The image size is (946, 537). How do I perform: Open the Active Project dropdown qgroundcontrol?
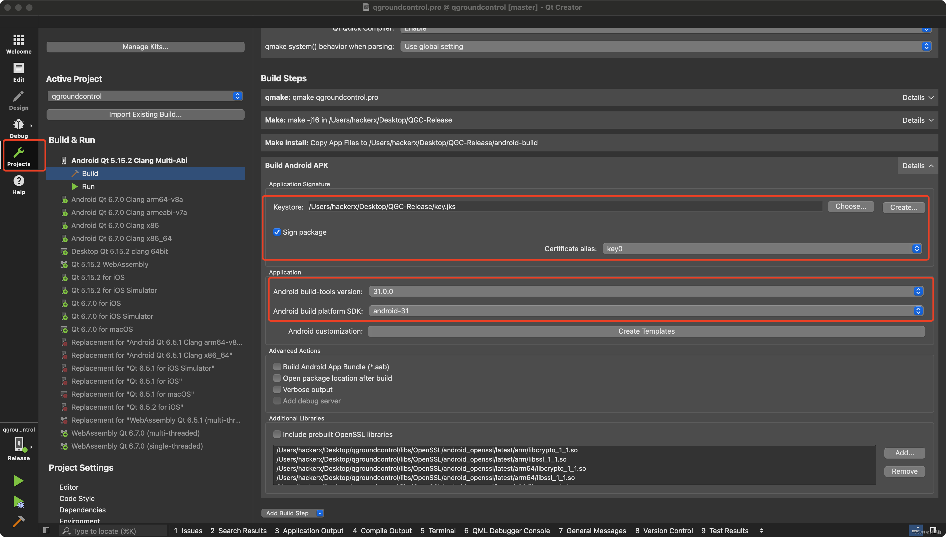tap(145, 96)
